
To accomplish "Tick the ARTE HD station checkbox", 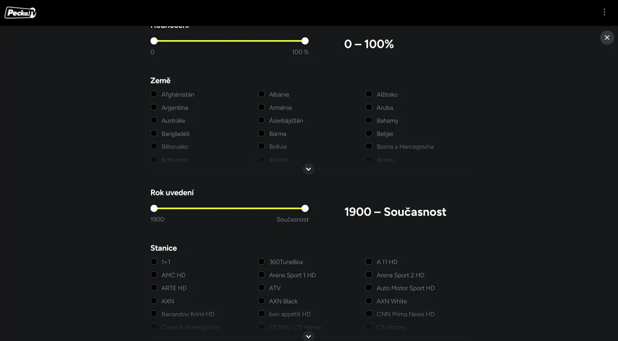I will (154, 288).
